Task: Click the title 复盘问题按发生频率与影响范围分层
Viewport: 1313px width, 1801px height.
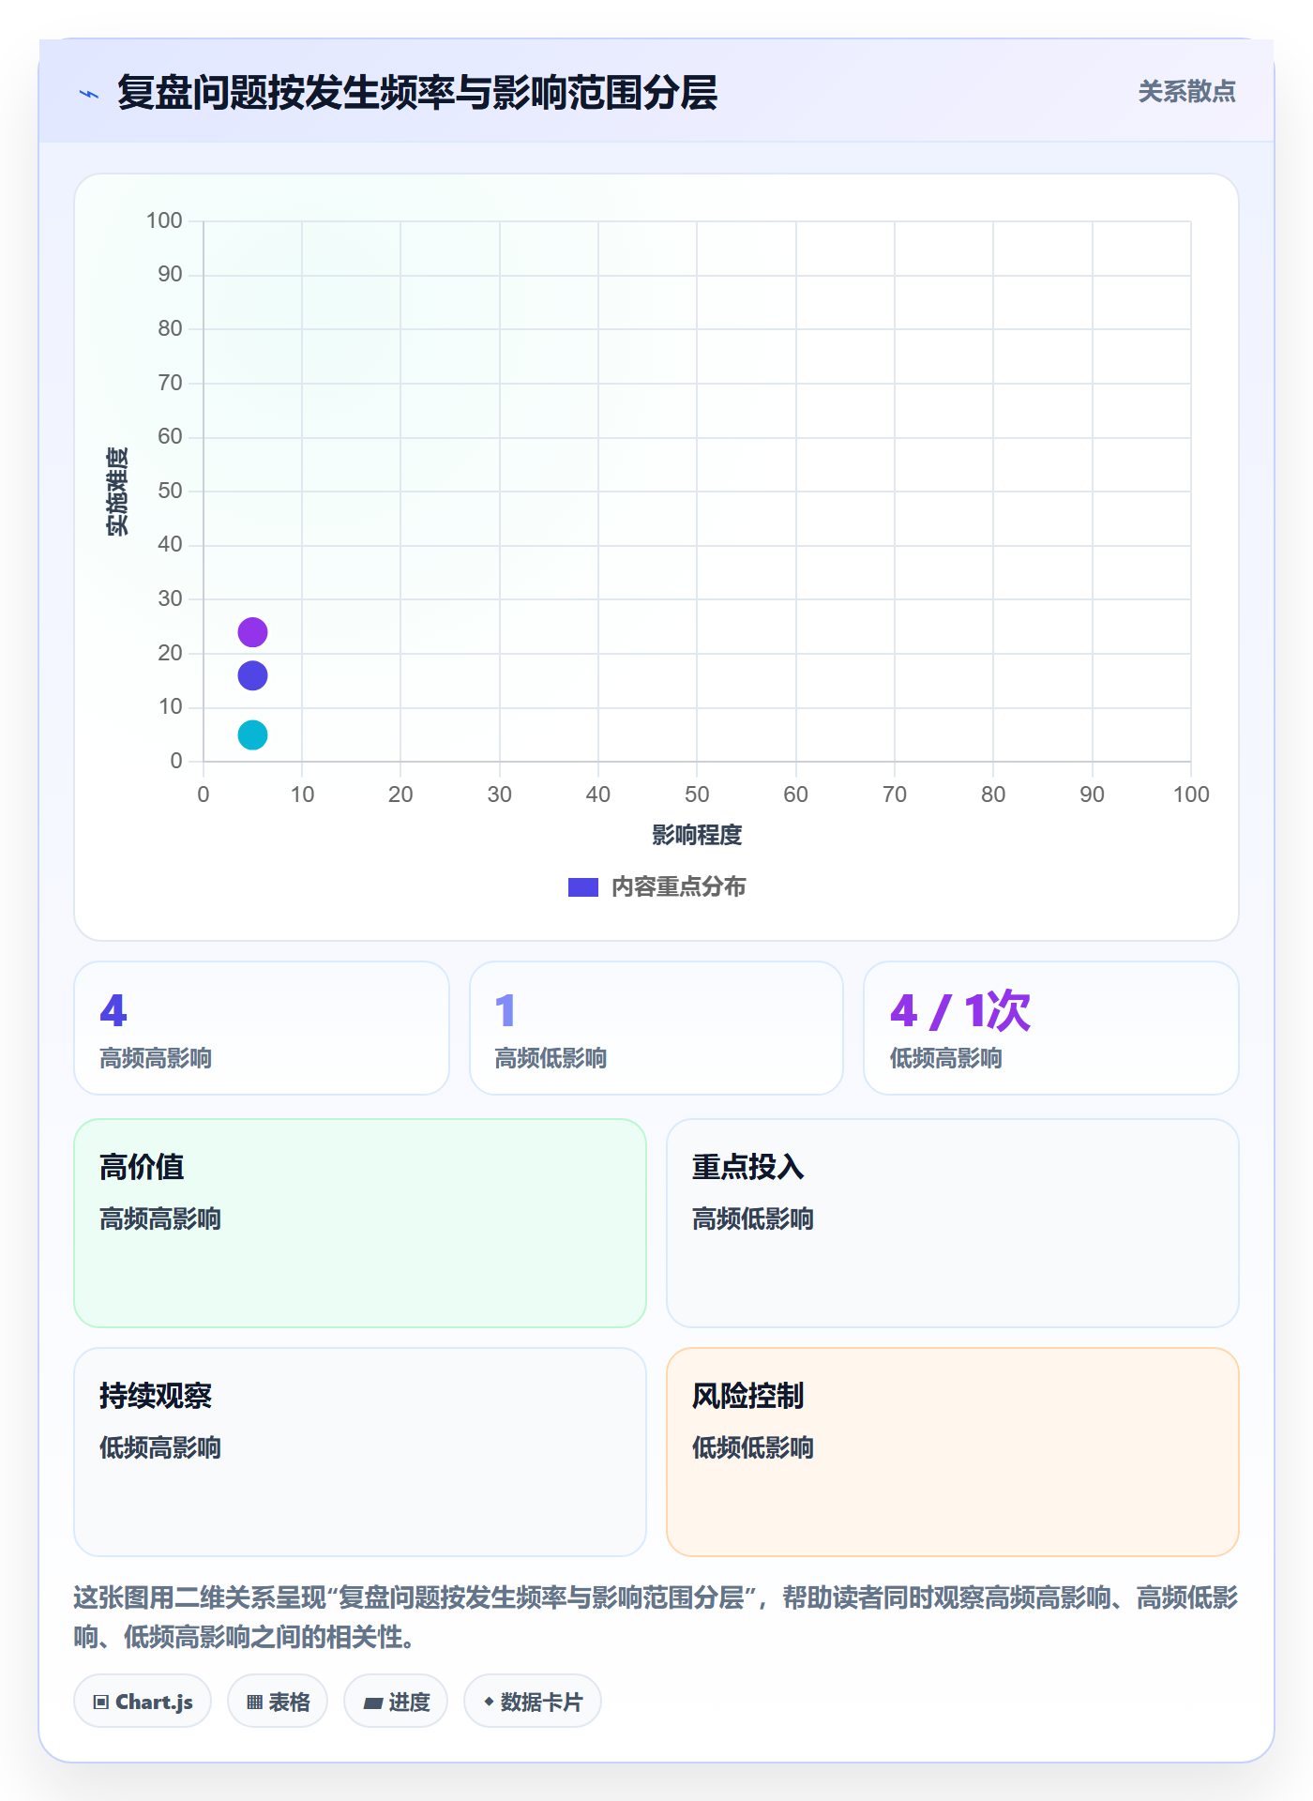Action: [417, 93]
